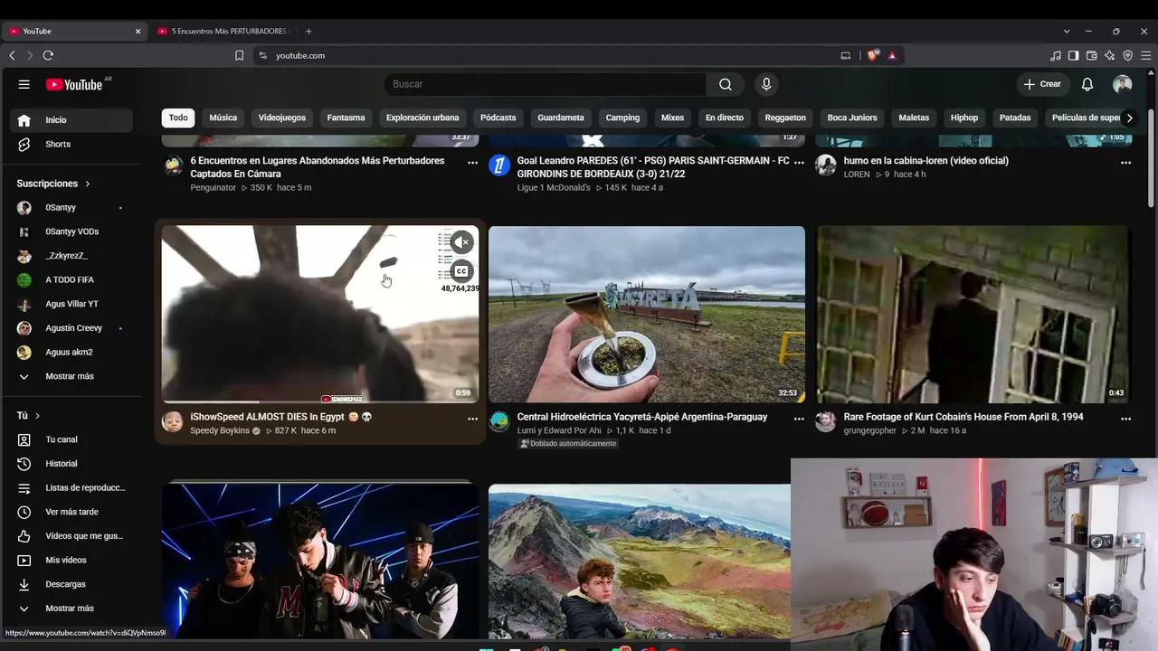Seek the iShowSpeed preview progress bar
The image size is (1158, 651).
320,402
